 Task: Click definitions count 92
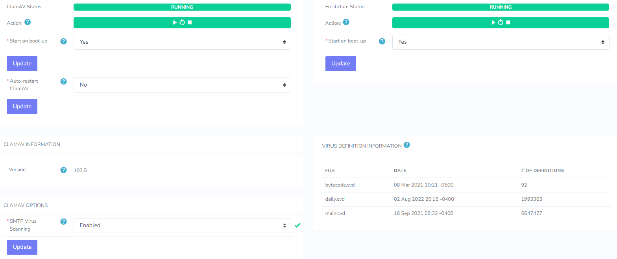click(524, 185)
